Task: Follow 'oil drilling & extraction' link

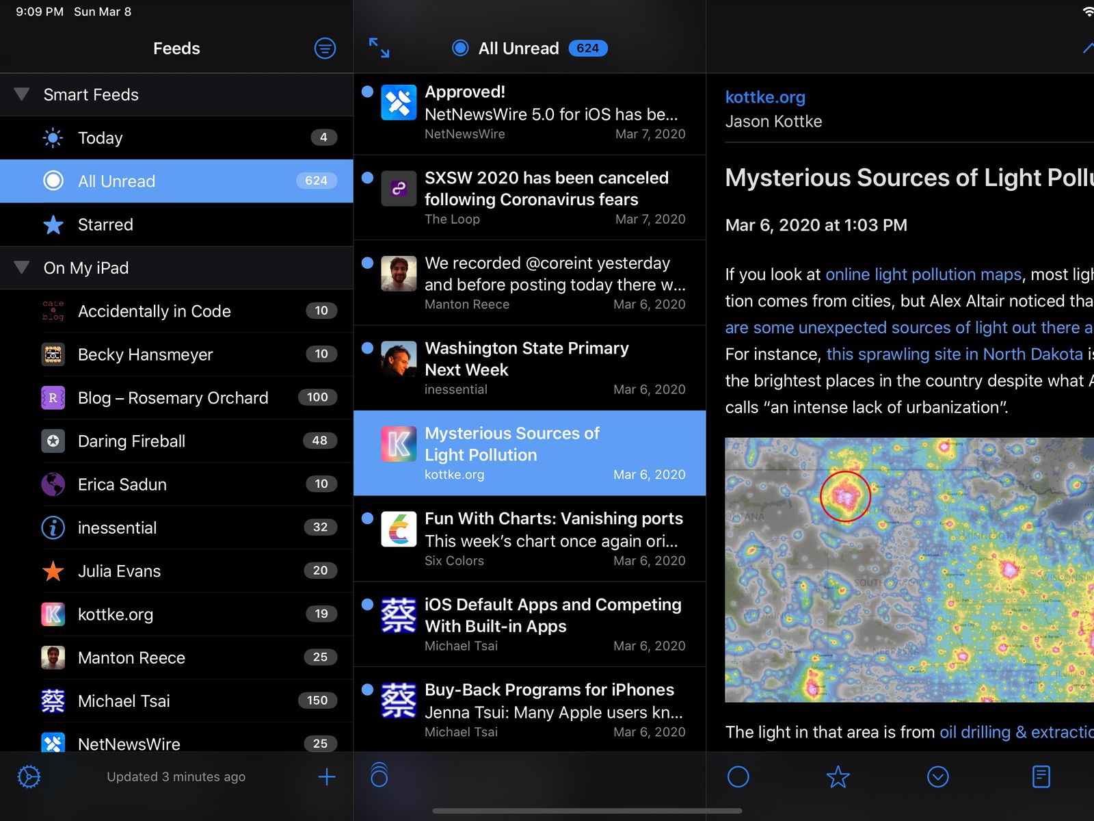Action: (x=1017, y=732)
